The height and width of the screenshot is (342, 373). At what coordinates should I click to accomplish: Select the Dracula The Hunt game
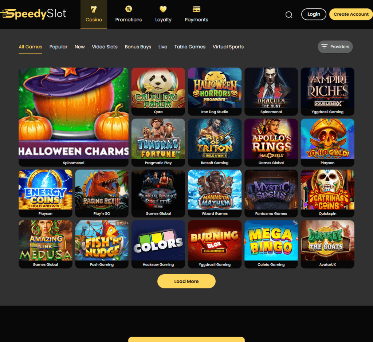pyautogui.click(x=271, y=91)
